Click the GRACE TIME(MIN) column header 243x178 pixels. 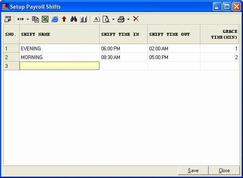[x=220, y=34]
